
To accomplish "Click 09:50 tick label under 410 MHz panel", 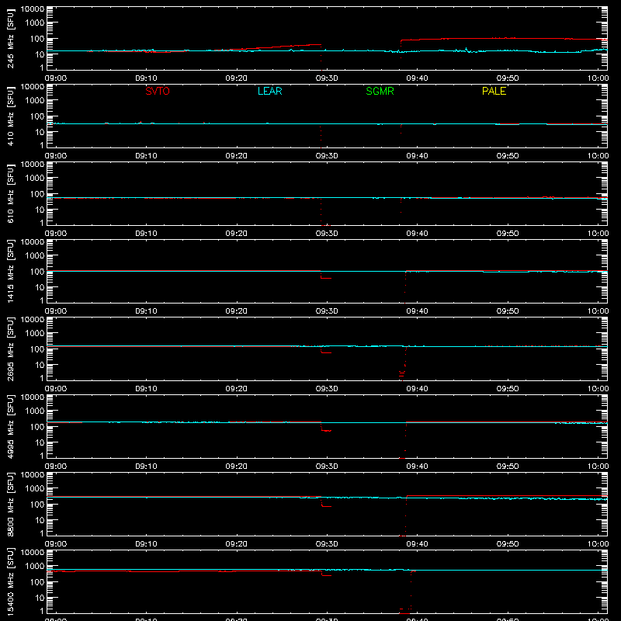I will coord(508,156).
